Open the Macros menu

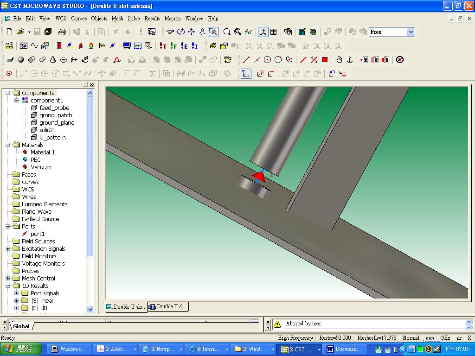coord(173,19)
